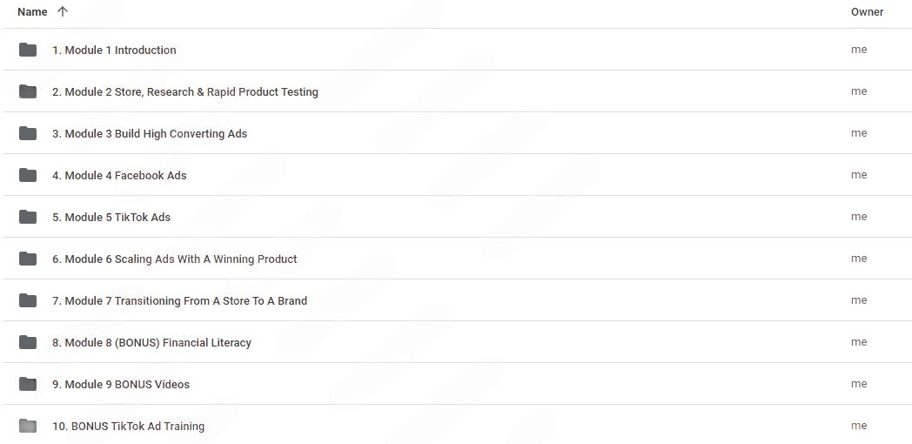
Task: Click owner "me" in the Module 2 row
Action: pyautogui.click(x=859, y=91)
